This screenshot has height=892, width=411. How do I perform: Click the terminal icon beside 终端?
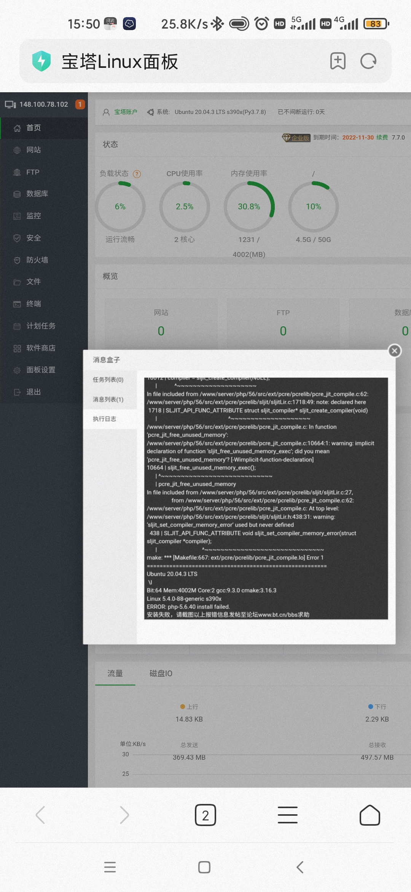point(17,304)
